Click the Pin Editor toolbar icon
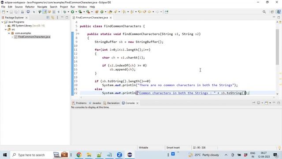This screenshot has width=282, height=159. (167, 12)
